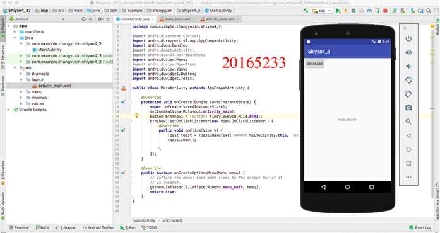The image size is (440, 233).
Task: Collapse the java folder node
Action: (x=15, y=38)
